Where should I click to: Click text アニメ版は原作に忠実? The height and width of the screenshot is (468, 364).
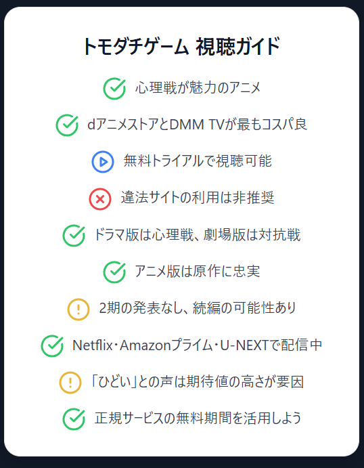tap(198, 272)
